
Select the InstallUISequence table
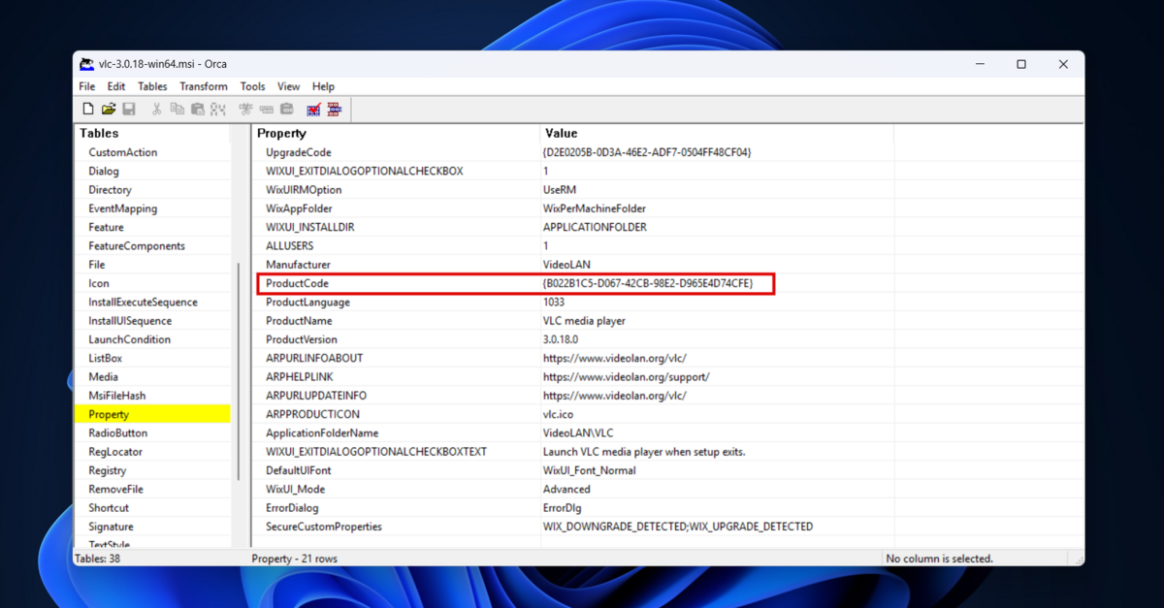click(x=130, y=321)
